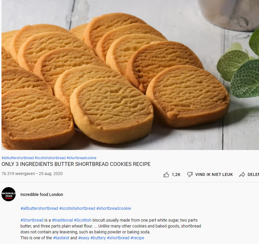The width and height of the screenshot is (259, 244).
Task: Click #Shortbread hashtag in the description
Action: coord(32,220)
